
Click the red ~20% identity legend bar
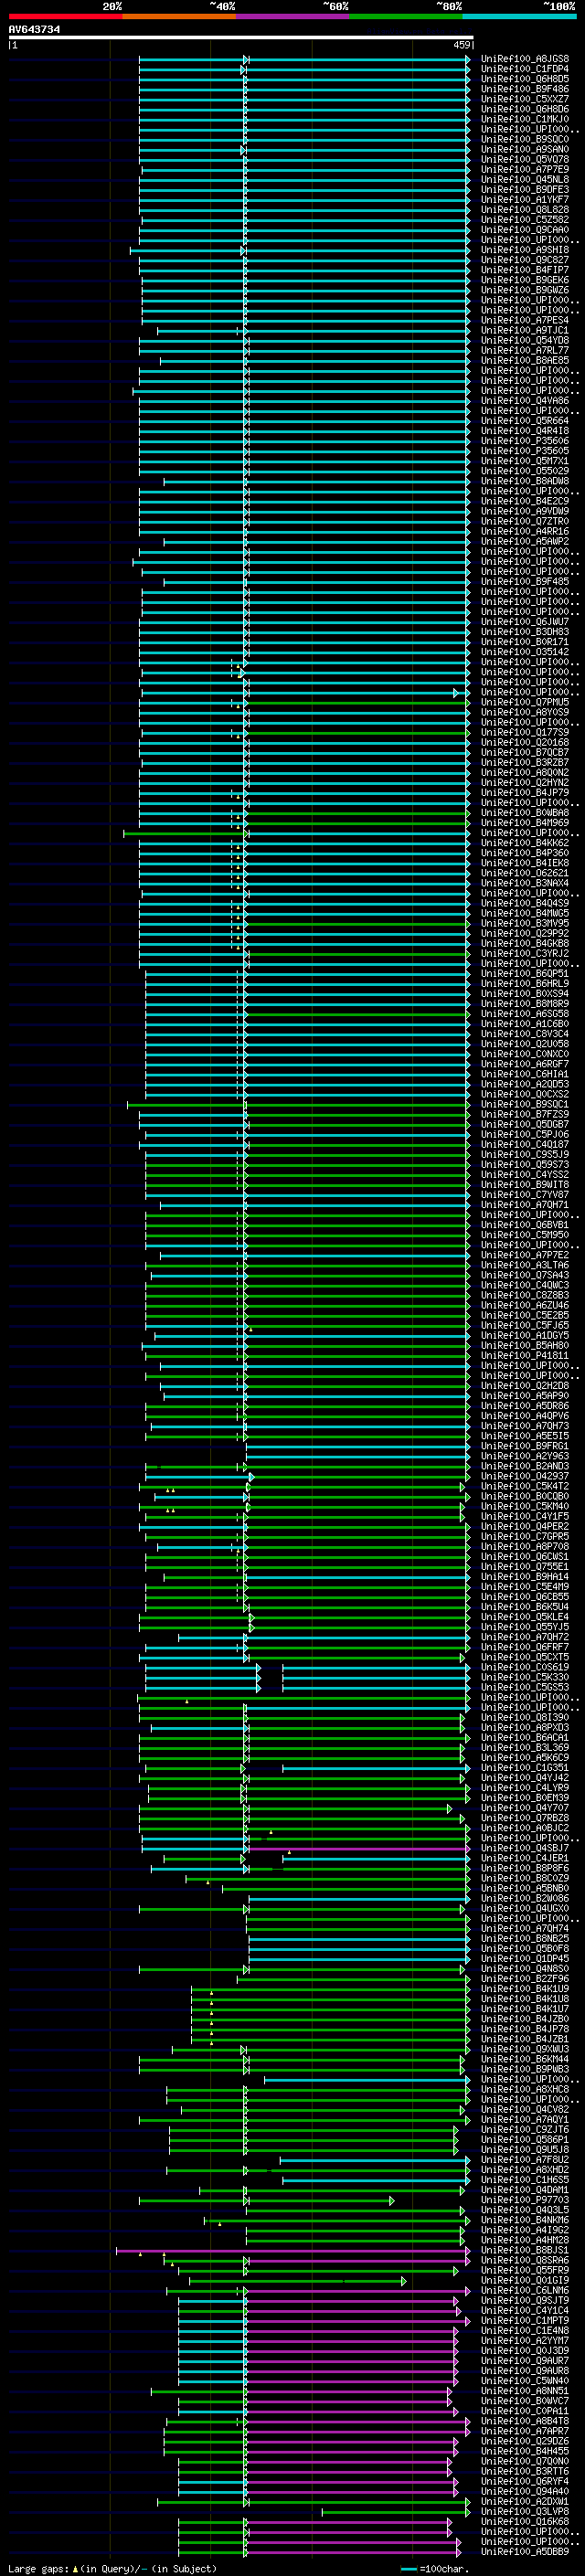pos(65,16)
